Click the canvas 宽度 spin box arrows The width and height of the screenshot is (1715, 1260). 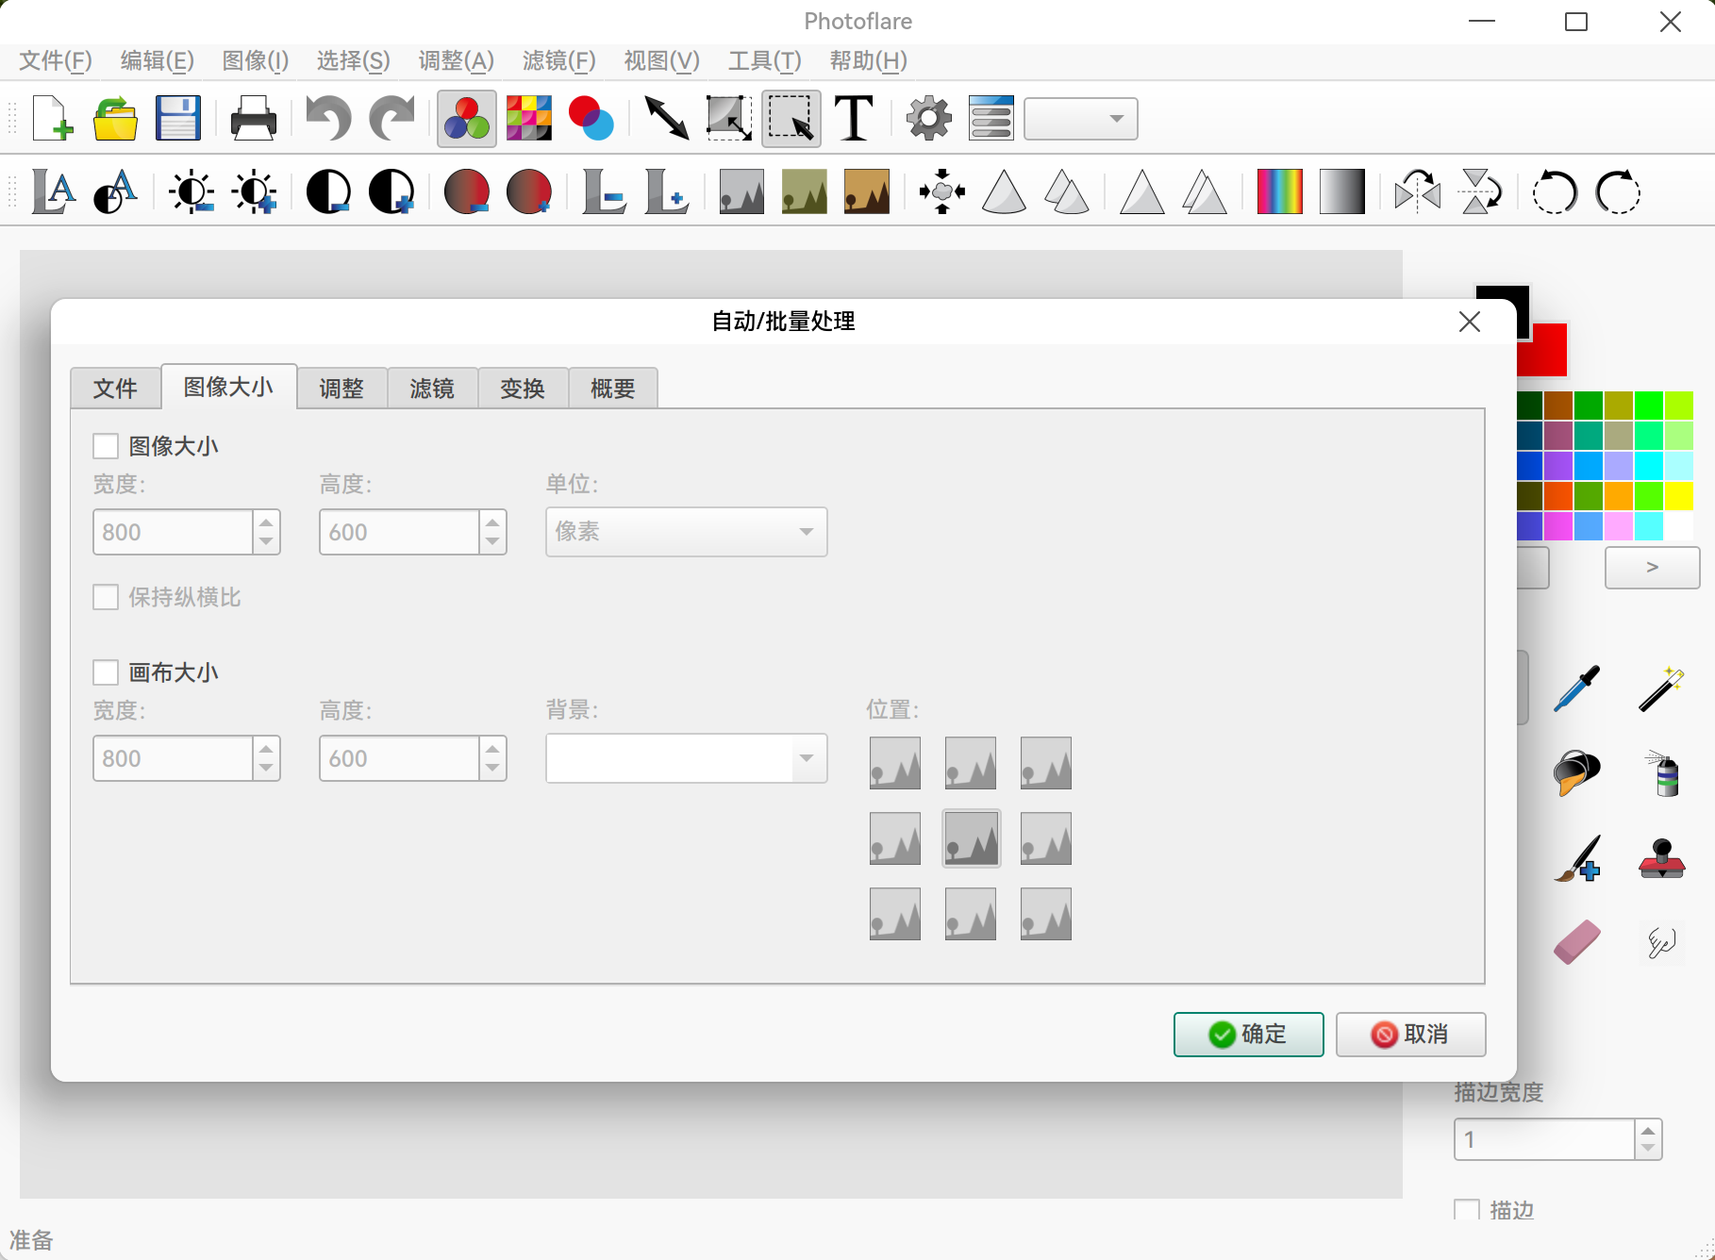(x=267, y=758)
